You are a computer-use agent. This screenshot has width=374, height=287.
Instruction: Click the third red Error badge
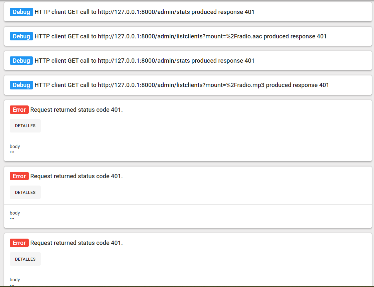(19, 243)
